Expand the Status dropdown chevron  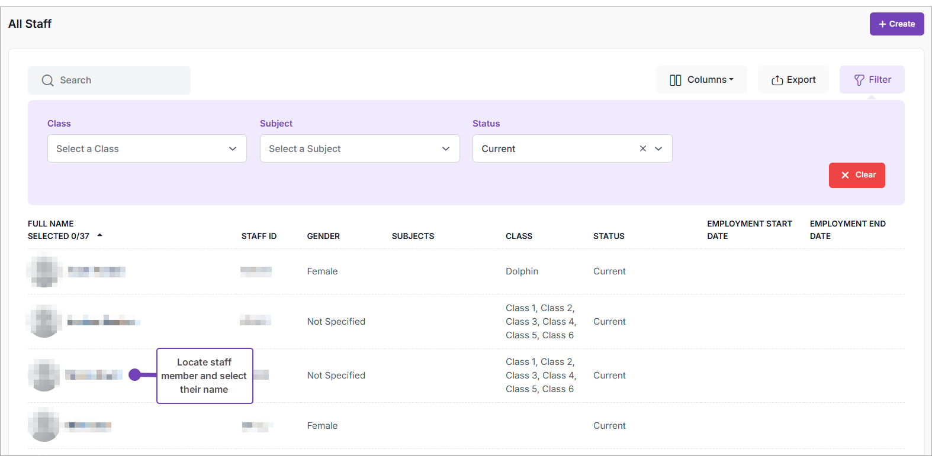point(658,148)
